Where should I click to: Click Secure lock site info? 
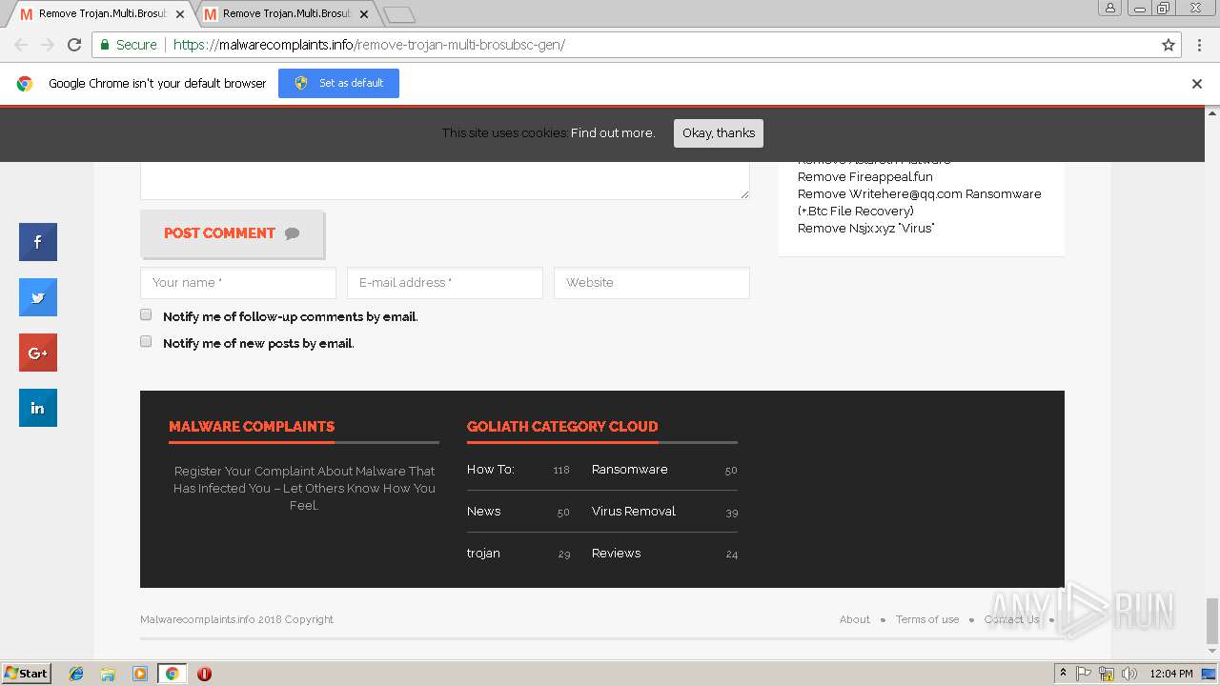coord(128,45)
